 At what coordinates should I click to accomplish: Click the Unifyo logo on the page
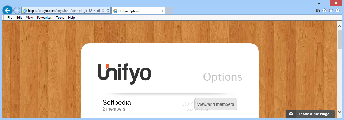tap(124, 74)
